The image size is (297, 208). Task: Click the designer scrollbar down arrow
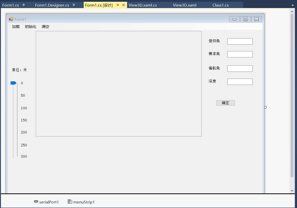(x=292, y=191)
